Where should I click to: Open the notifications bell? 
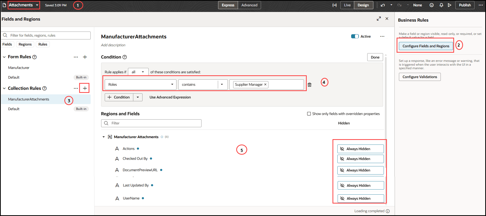coord(441,5)
